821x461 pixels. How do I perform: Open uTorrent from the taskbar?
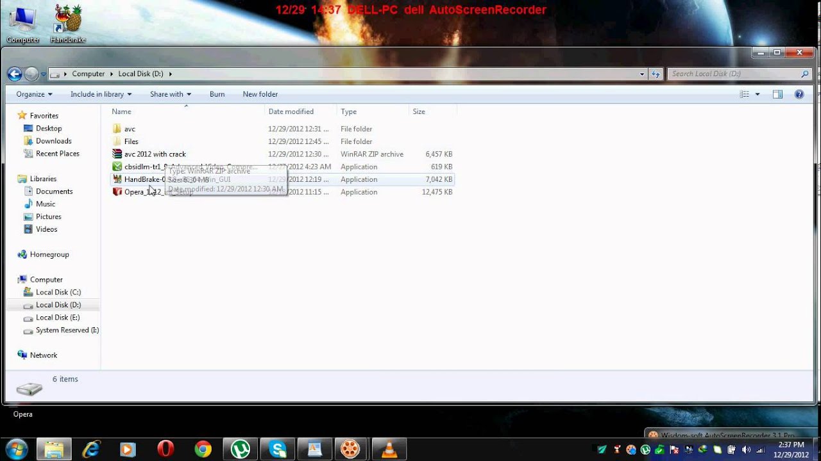[241, 449]
